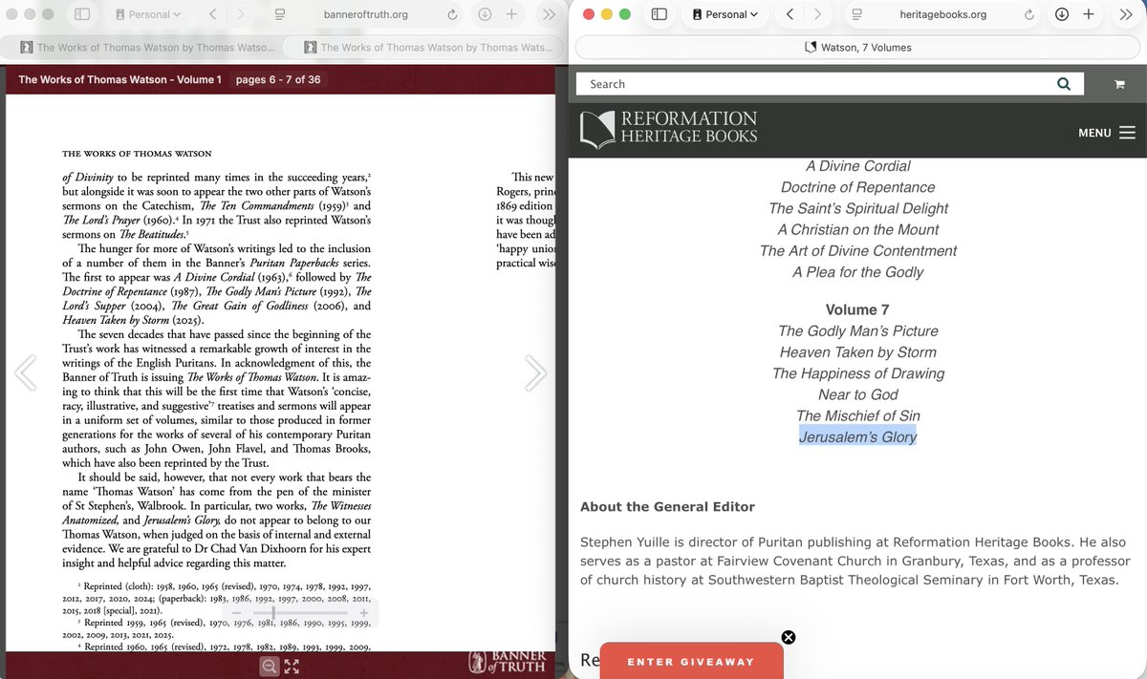The height and width of the screenshot is (679, 1147).
Task: Click 'About the General Editor' heading
Action: point(667,507)
